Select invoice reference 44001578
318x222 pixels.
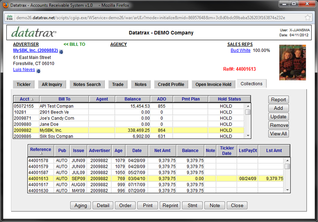coord(156,160)
